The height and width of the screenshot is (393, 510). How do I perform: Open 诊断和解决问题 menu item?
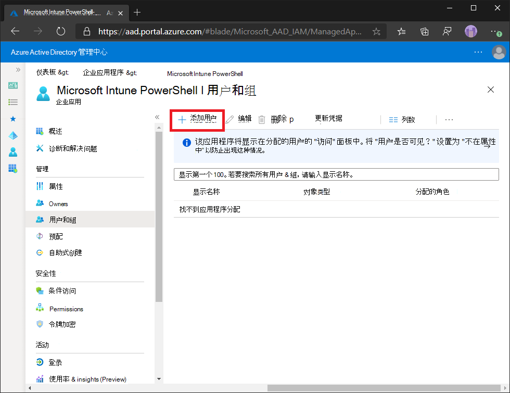(x=90, y=149)
